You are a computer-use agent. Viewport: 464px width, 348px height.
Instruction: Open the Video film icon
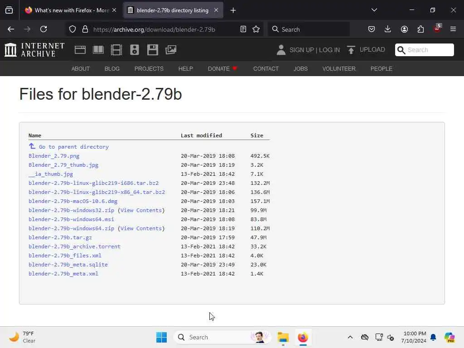pos(116,50)
